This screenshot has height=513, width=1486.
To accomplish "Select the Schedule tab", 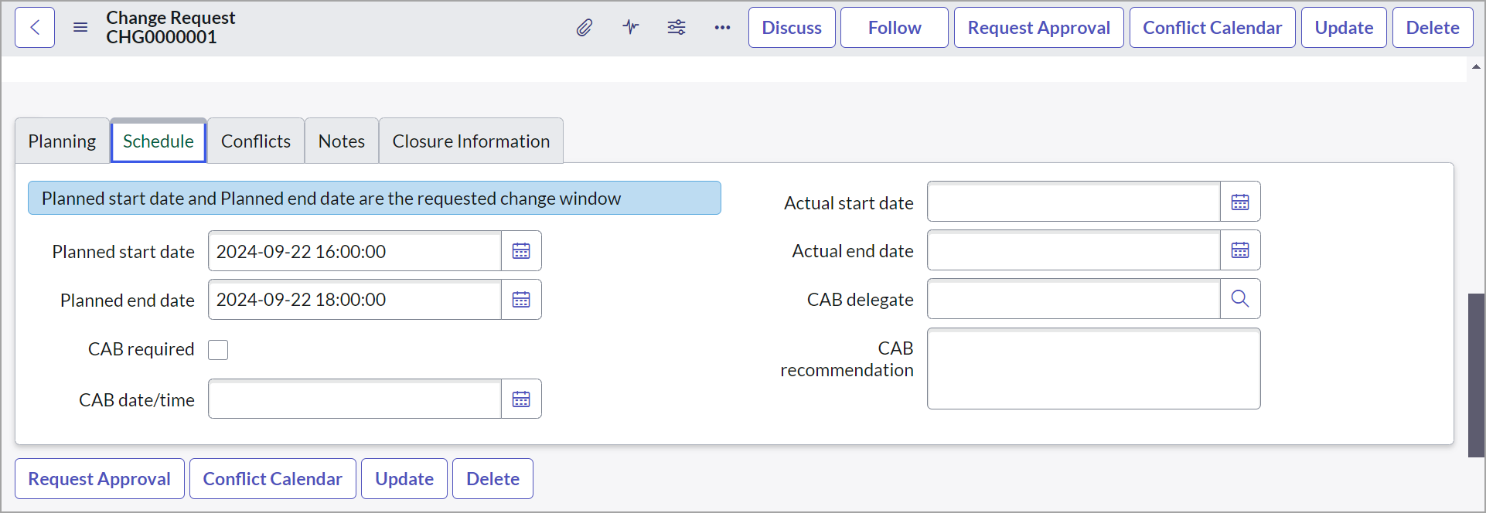I will click(x=158, y=141).
